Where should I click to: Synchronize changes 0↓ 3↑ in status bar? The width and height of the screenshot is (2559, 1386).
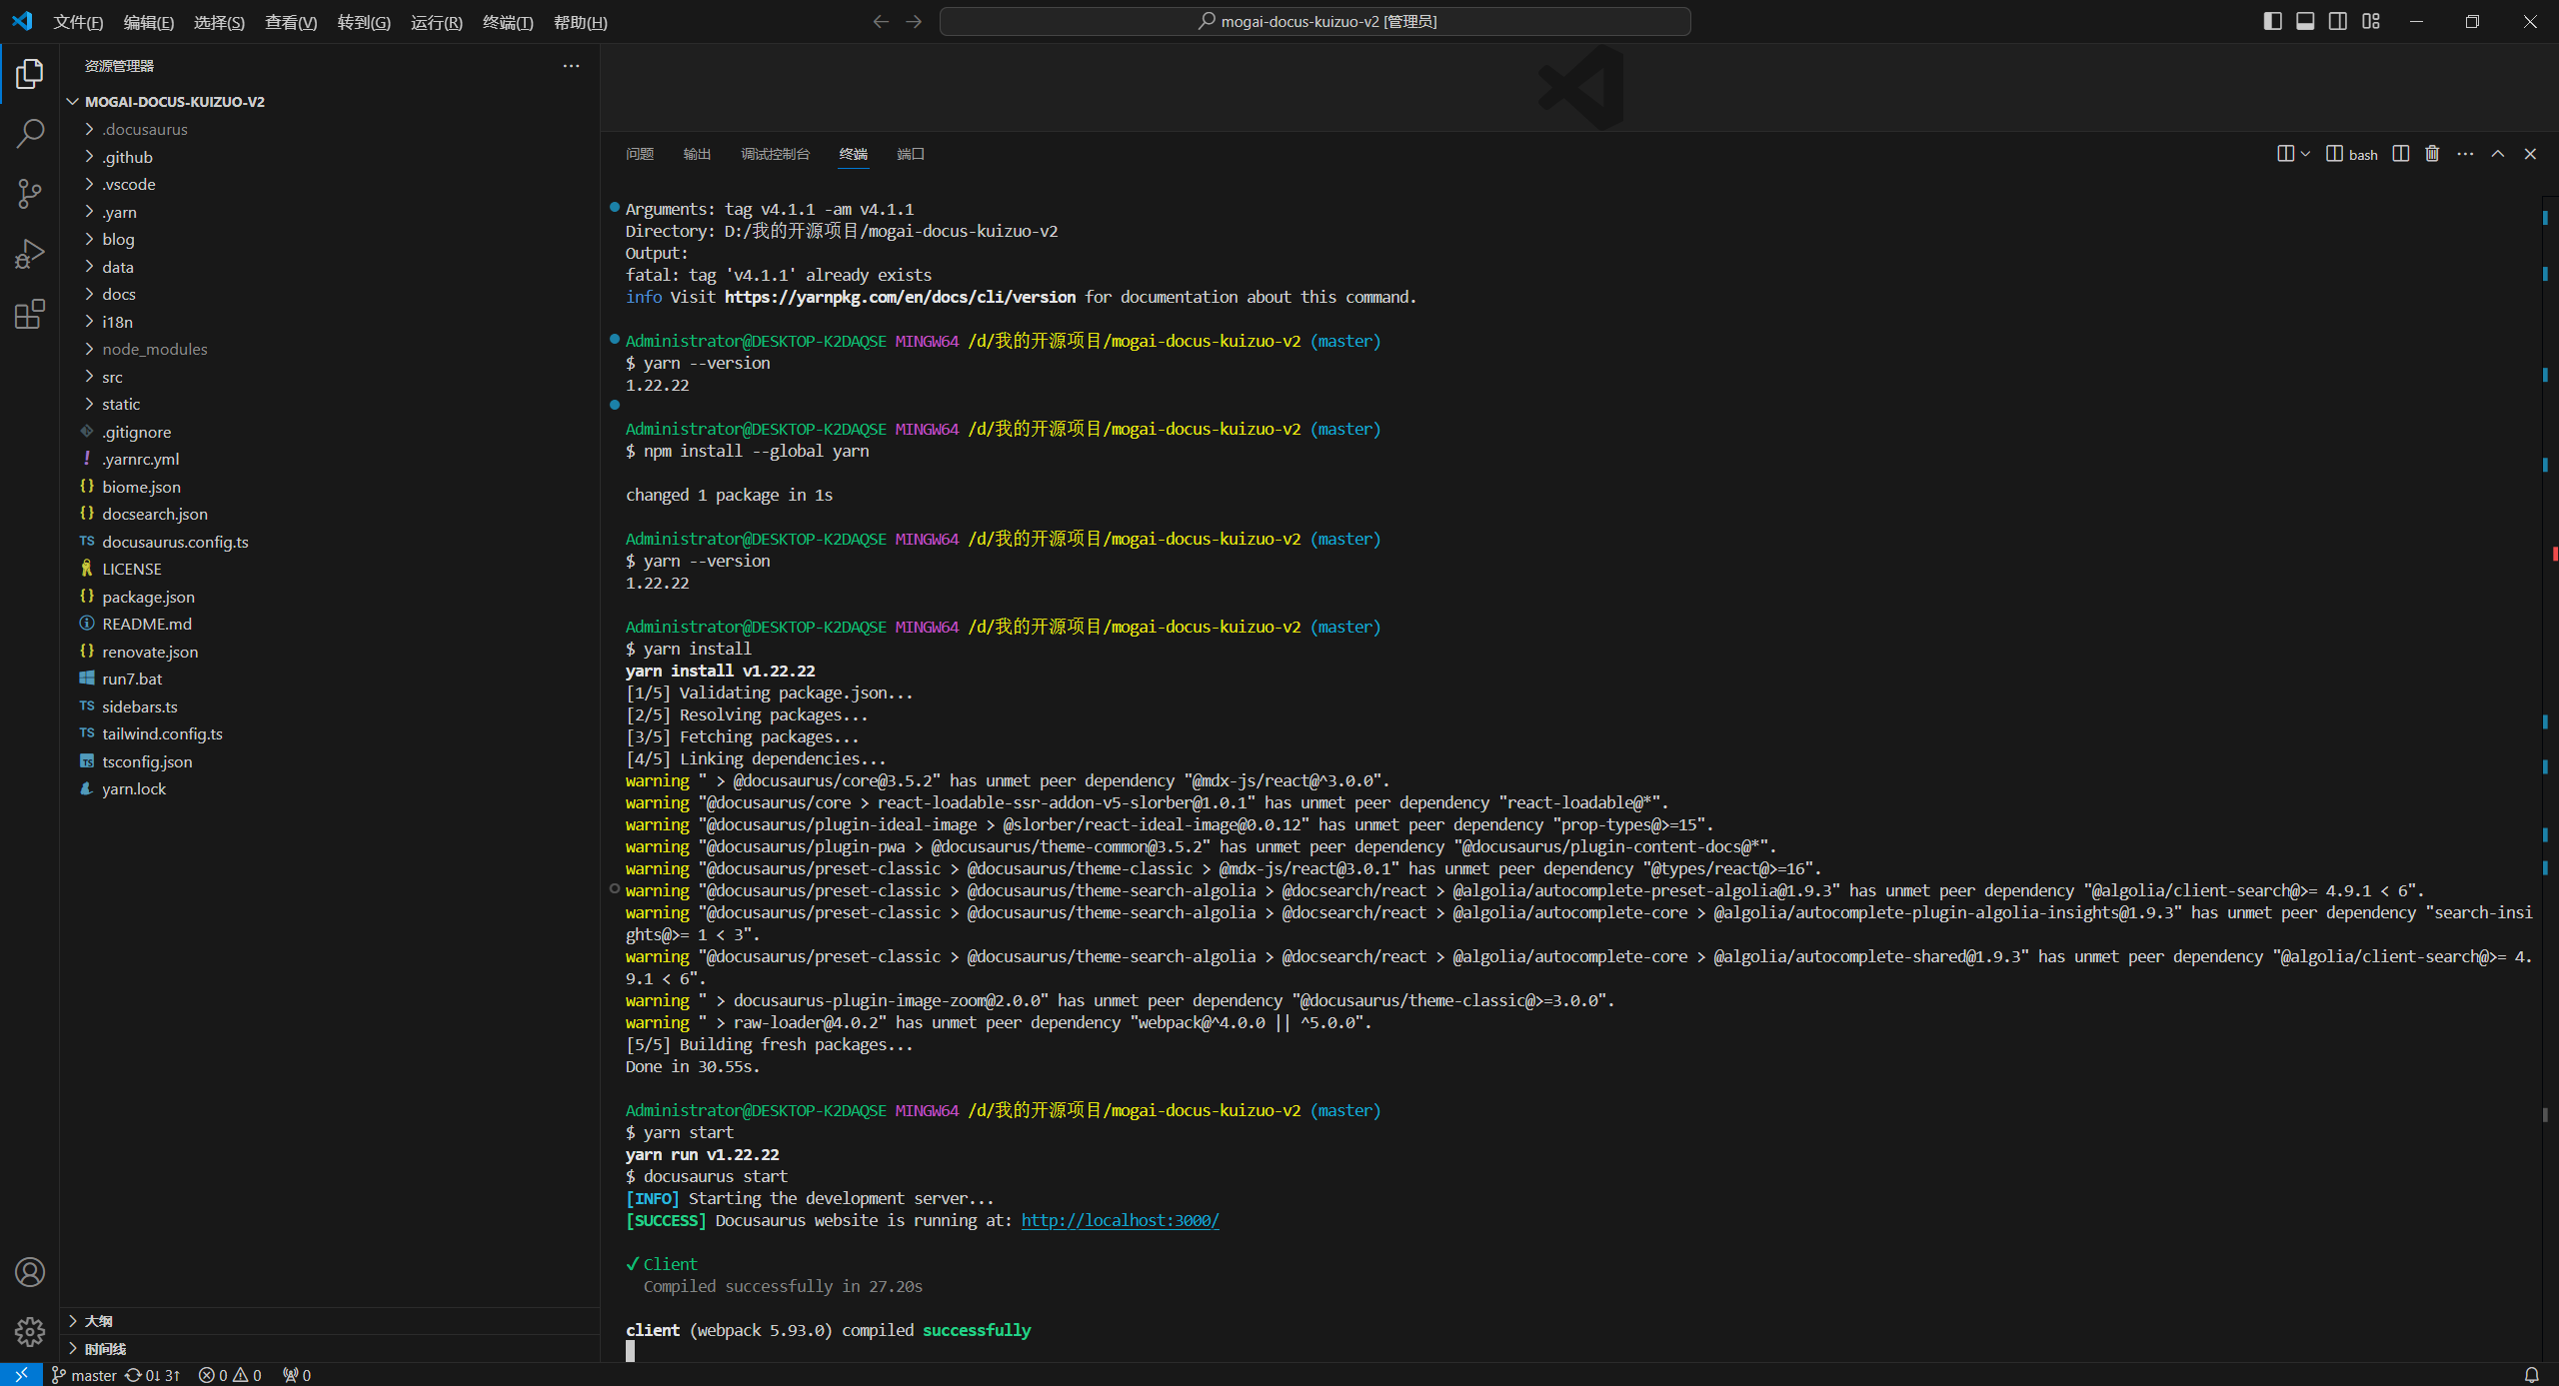click(153, 1375)
